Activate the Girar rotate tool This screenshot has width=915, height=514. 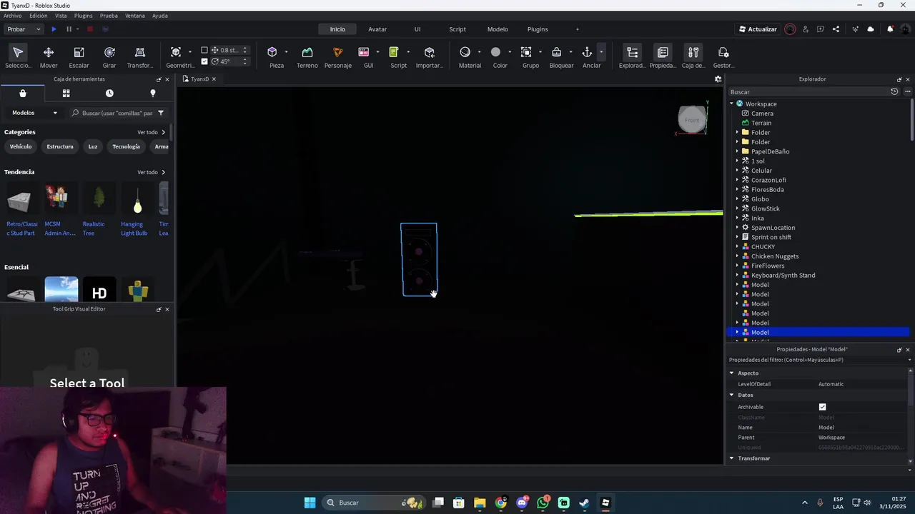coord(109,57)
